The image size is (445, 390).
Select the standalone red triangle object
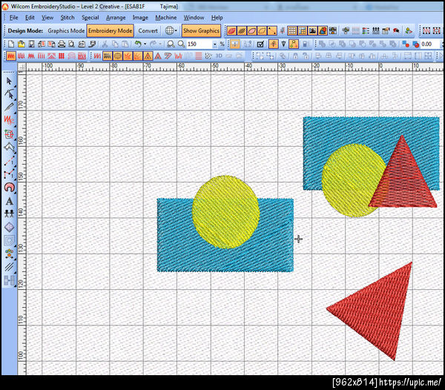click(x=378, y=312)
